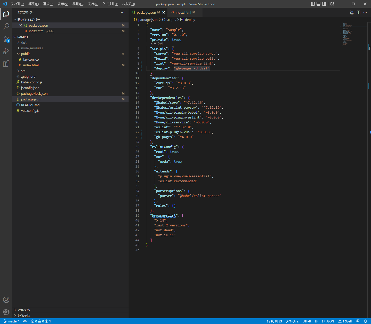
Task: Click Synchronize Changes cloud icon
Action: (25, 321)
